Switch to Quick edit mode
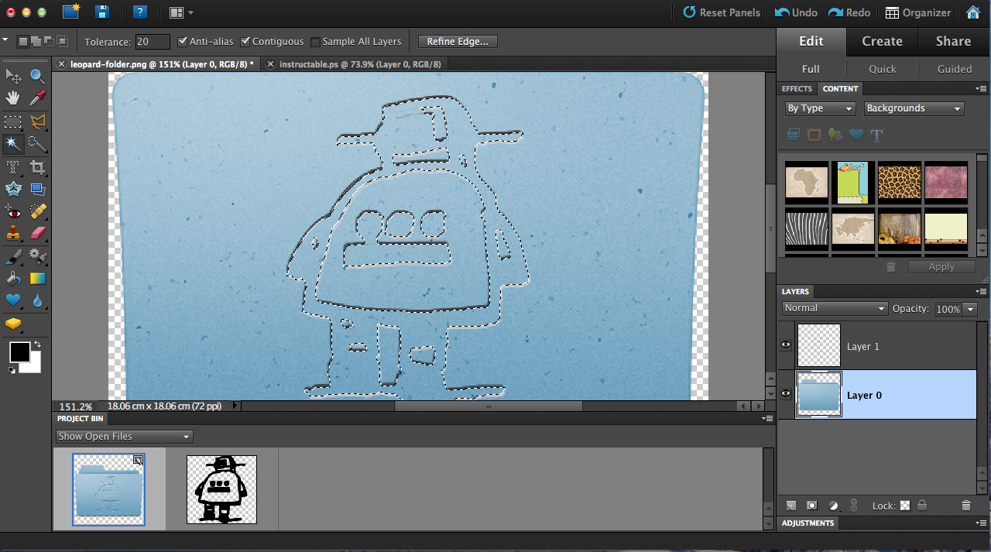The image size is (991, 552). click(882, 69)
